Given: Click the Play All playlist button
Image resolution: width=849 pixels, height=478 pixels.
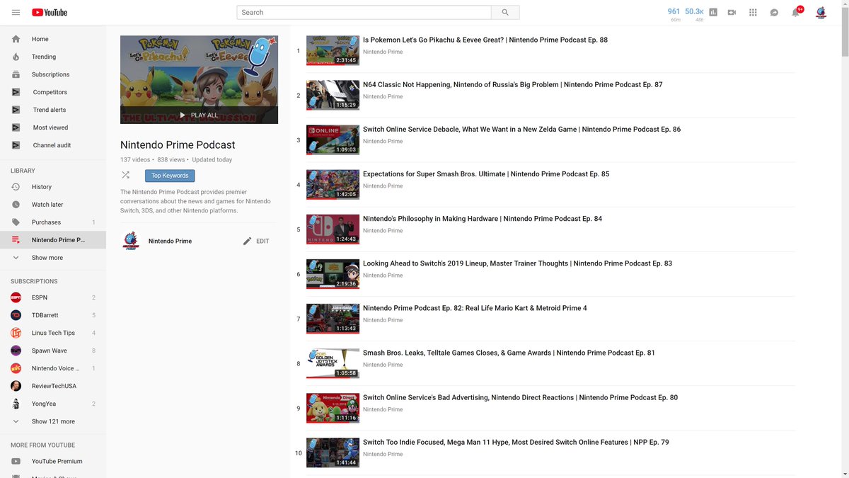Looking at the screenshot, I should (199, 115).
